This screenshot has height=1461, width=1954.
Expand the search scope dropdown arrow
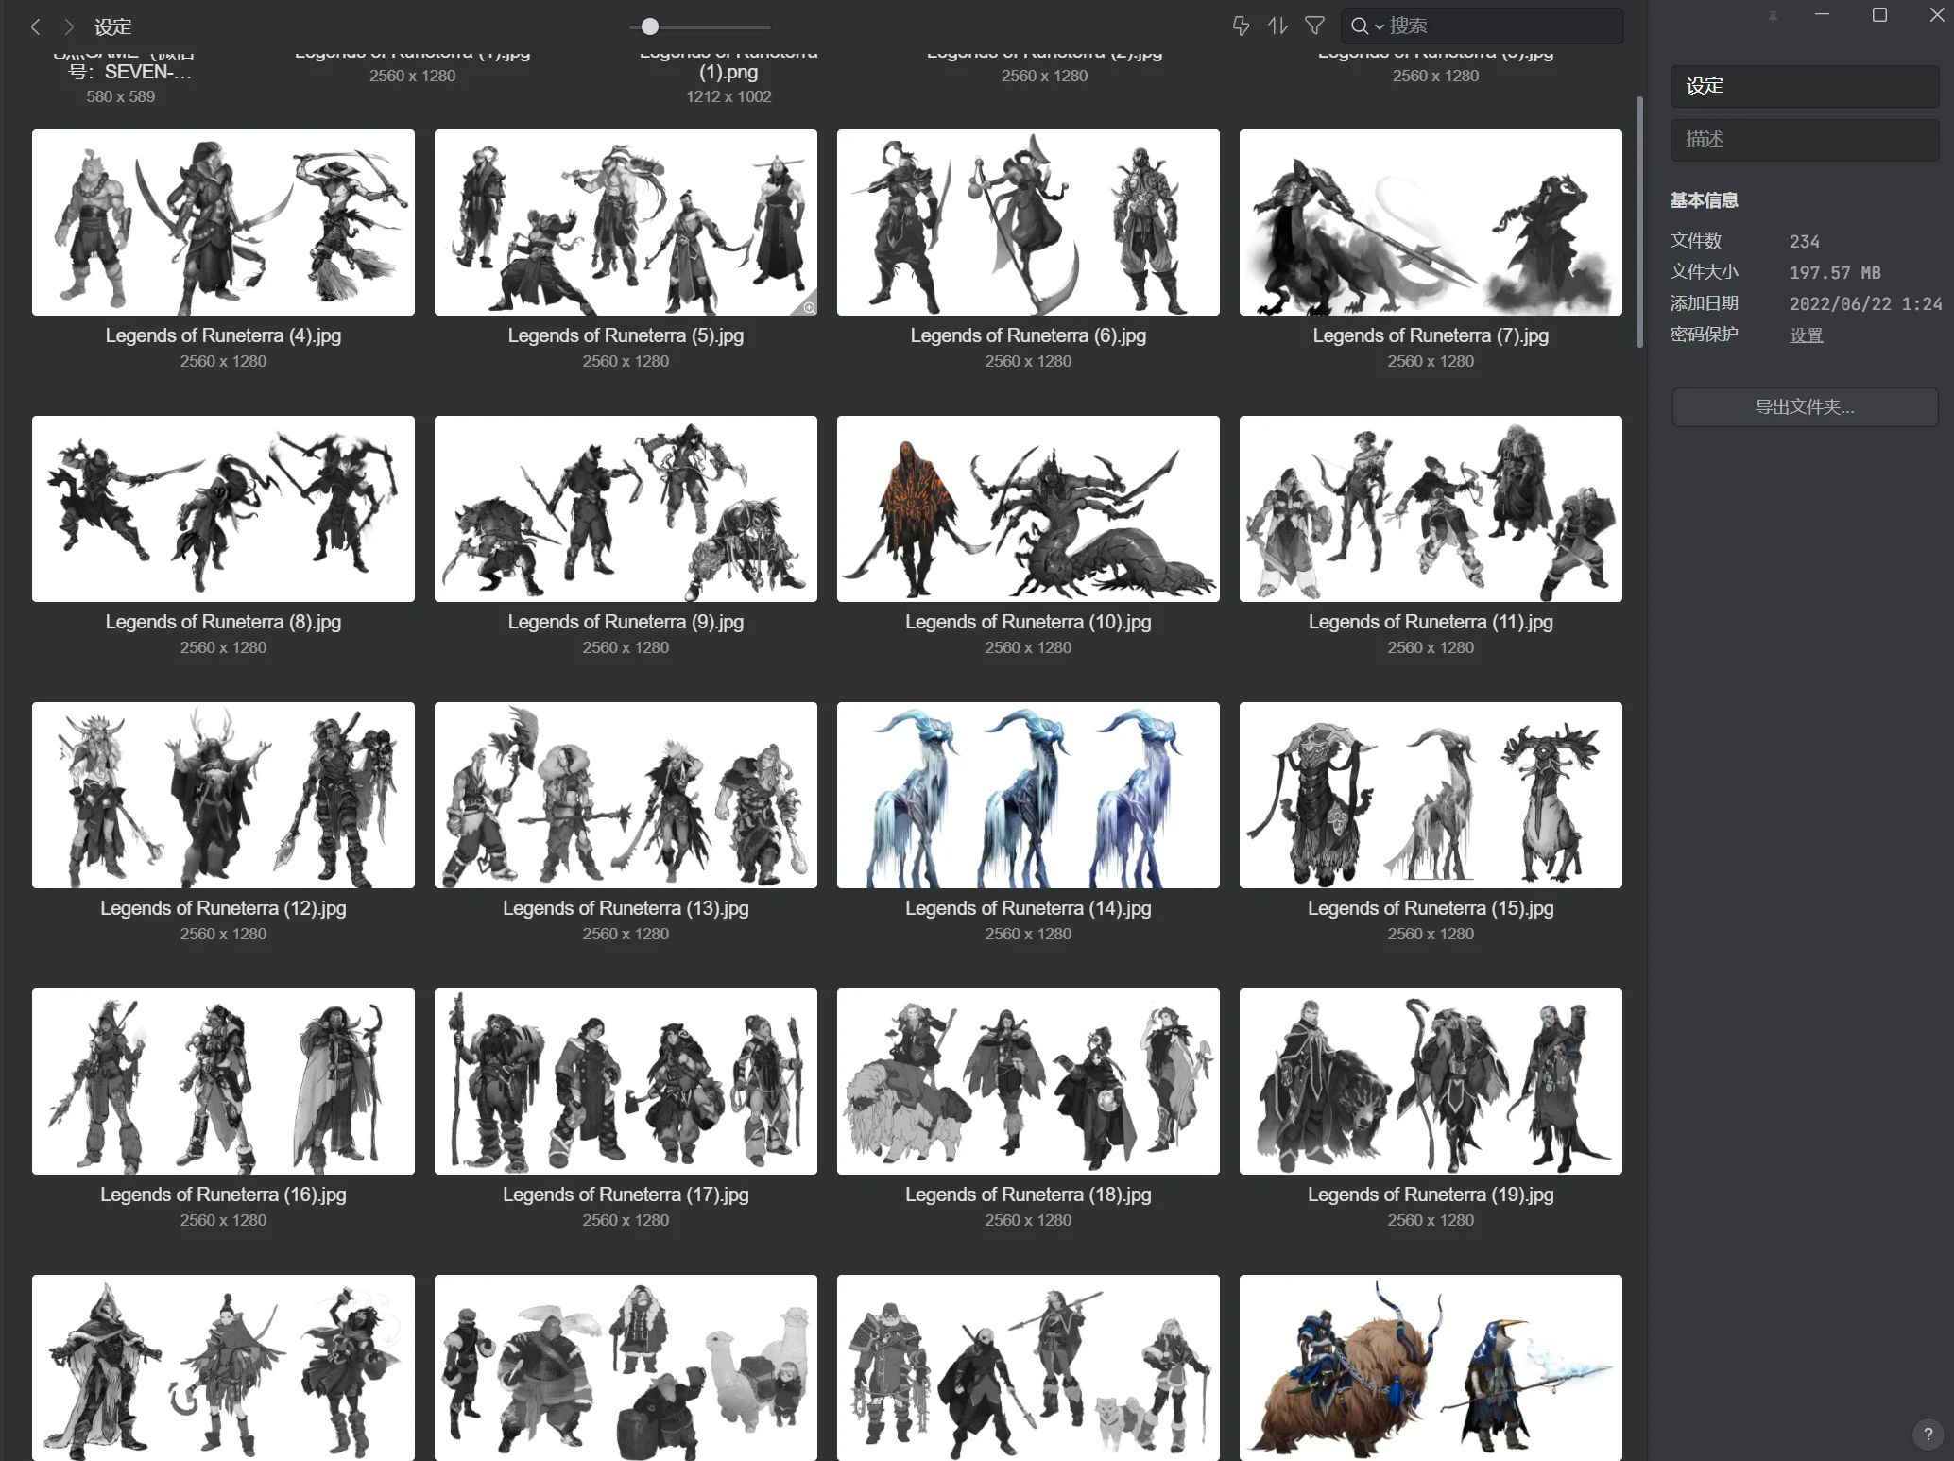point(1380,27)
